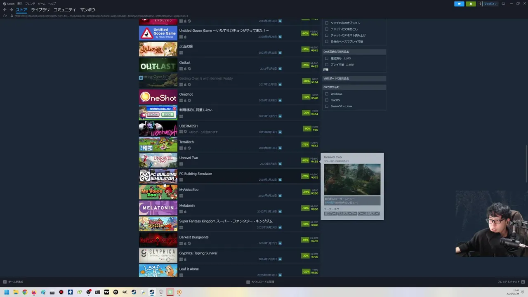Click ゲームを追加 button
Viewport: 528px width, 297px height.
click(x=13, y=282)
